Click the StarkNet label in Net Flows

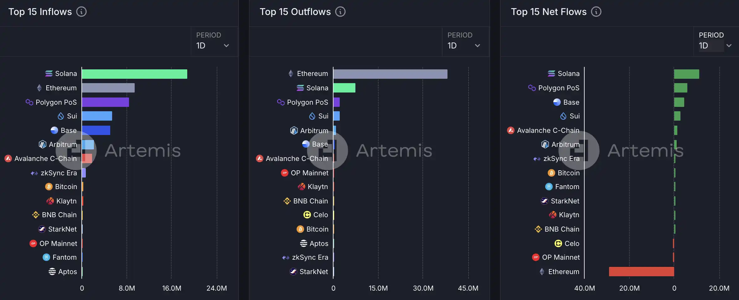(x=565, y=201)
